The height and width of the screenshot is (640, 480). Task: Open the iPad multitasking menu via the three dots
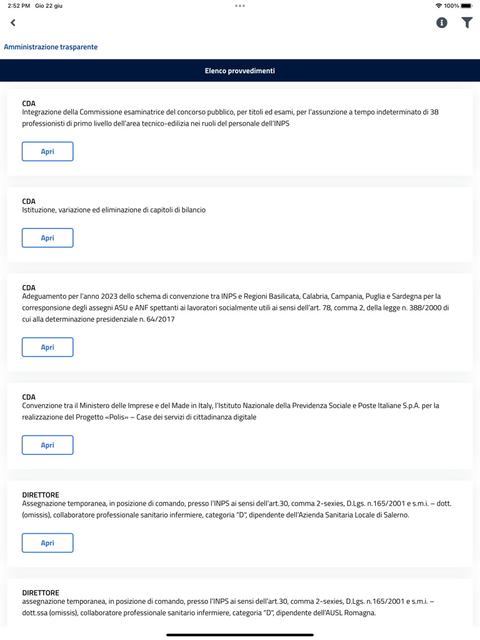coord(239,6)
